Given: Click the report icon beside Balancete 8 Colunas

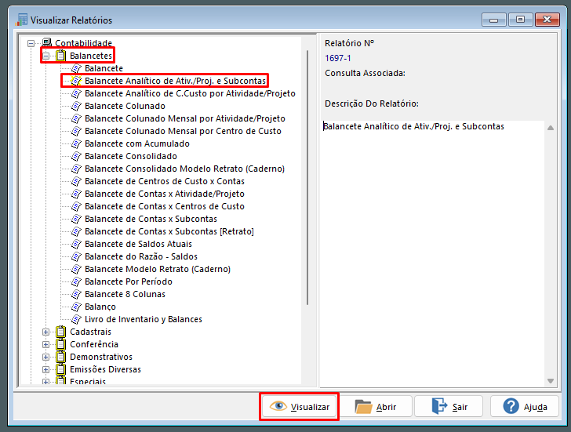Looking at the screenshot, I should click(76, 295).
